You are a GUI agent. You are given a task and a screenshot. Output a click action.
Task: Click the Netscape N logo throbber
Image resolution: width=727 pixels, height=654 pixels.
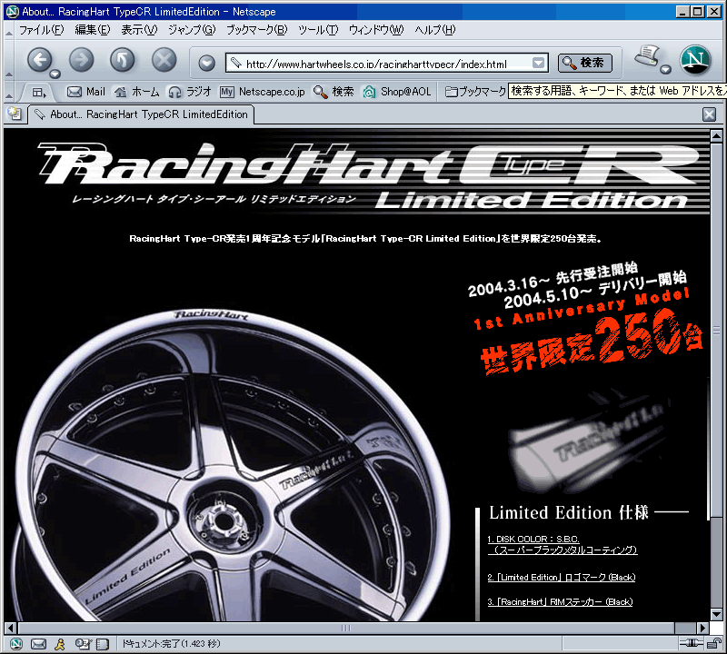pyautogui.click(x=695, y=60)
